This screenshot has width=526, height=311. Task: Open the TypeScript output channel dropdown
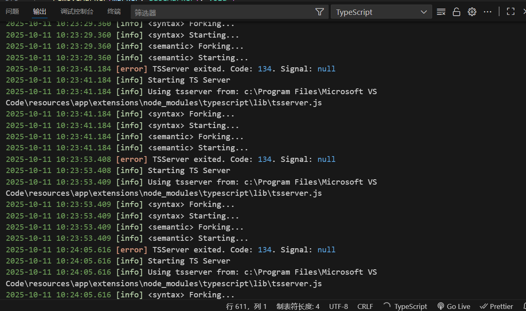(381, 12)
